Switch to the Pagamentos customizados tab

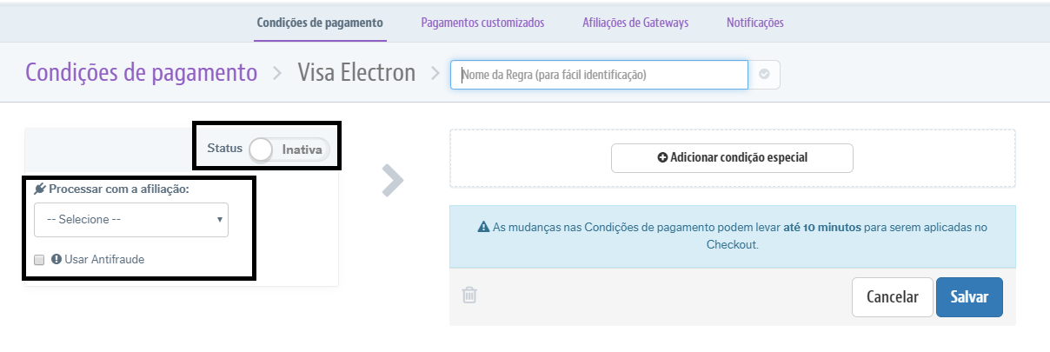(x=482, y=23)
